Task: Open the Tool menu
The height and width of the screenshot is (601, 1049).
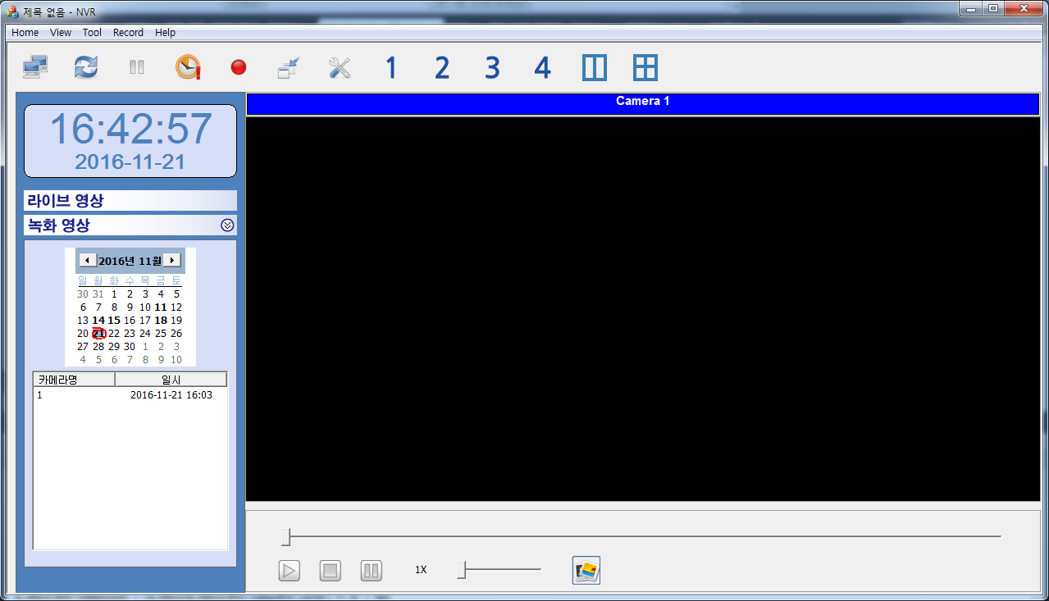Action: pyautogui.click(x=92, y=33)
